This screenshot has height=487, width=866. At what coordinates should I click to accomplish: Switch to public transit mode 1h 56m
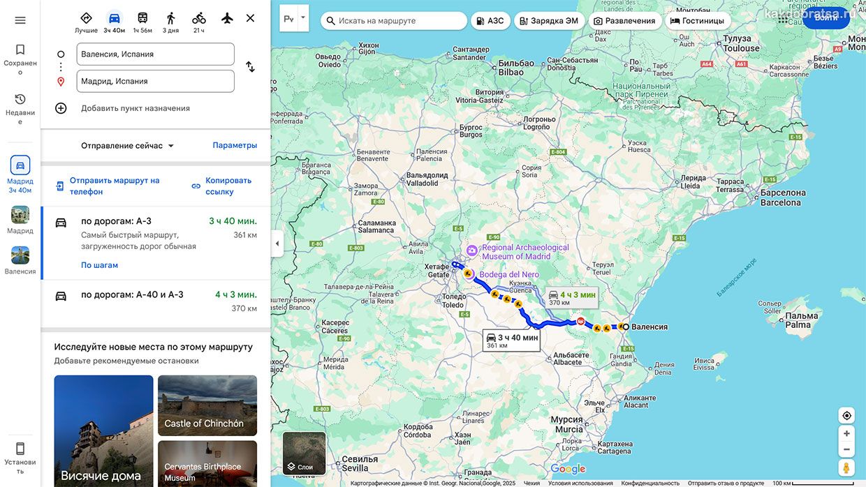[x=142, y=22]
